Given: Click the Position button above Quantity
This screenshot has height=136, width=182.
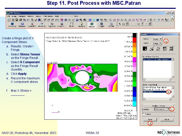Looking at the screenshot, I should (158, 106).
